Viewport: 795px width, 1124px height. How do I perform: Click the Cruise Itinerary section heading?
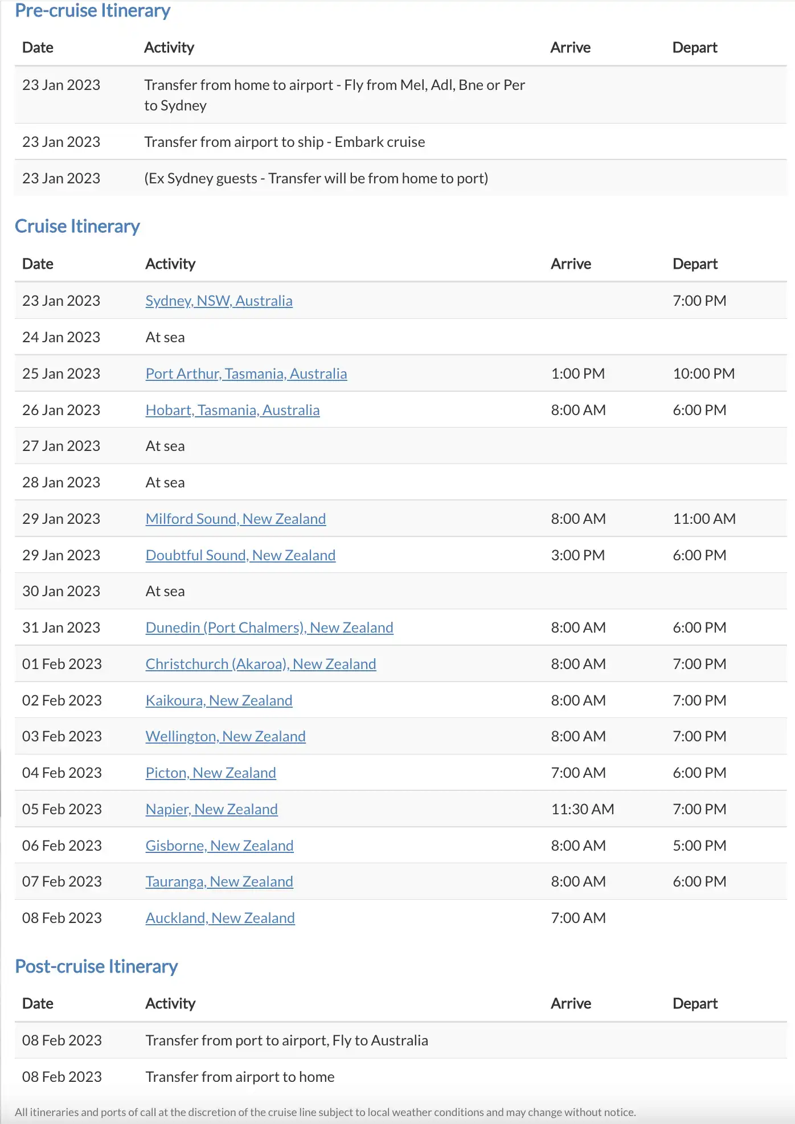[x=77, y=226]
